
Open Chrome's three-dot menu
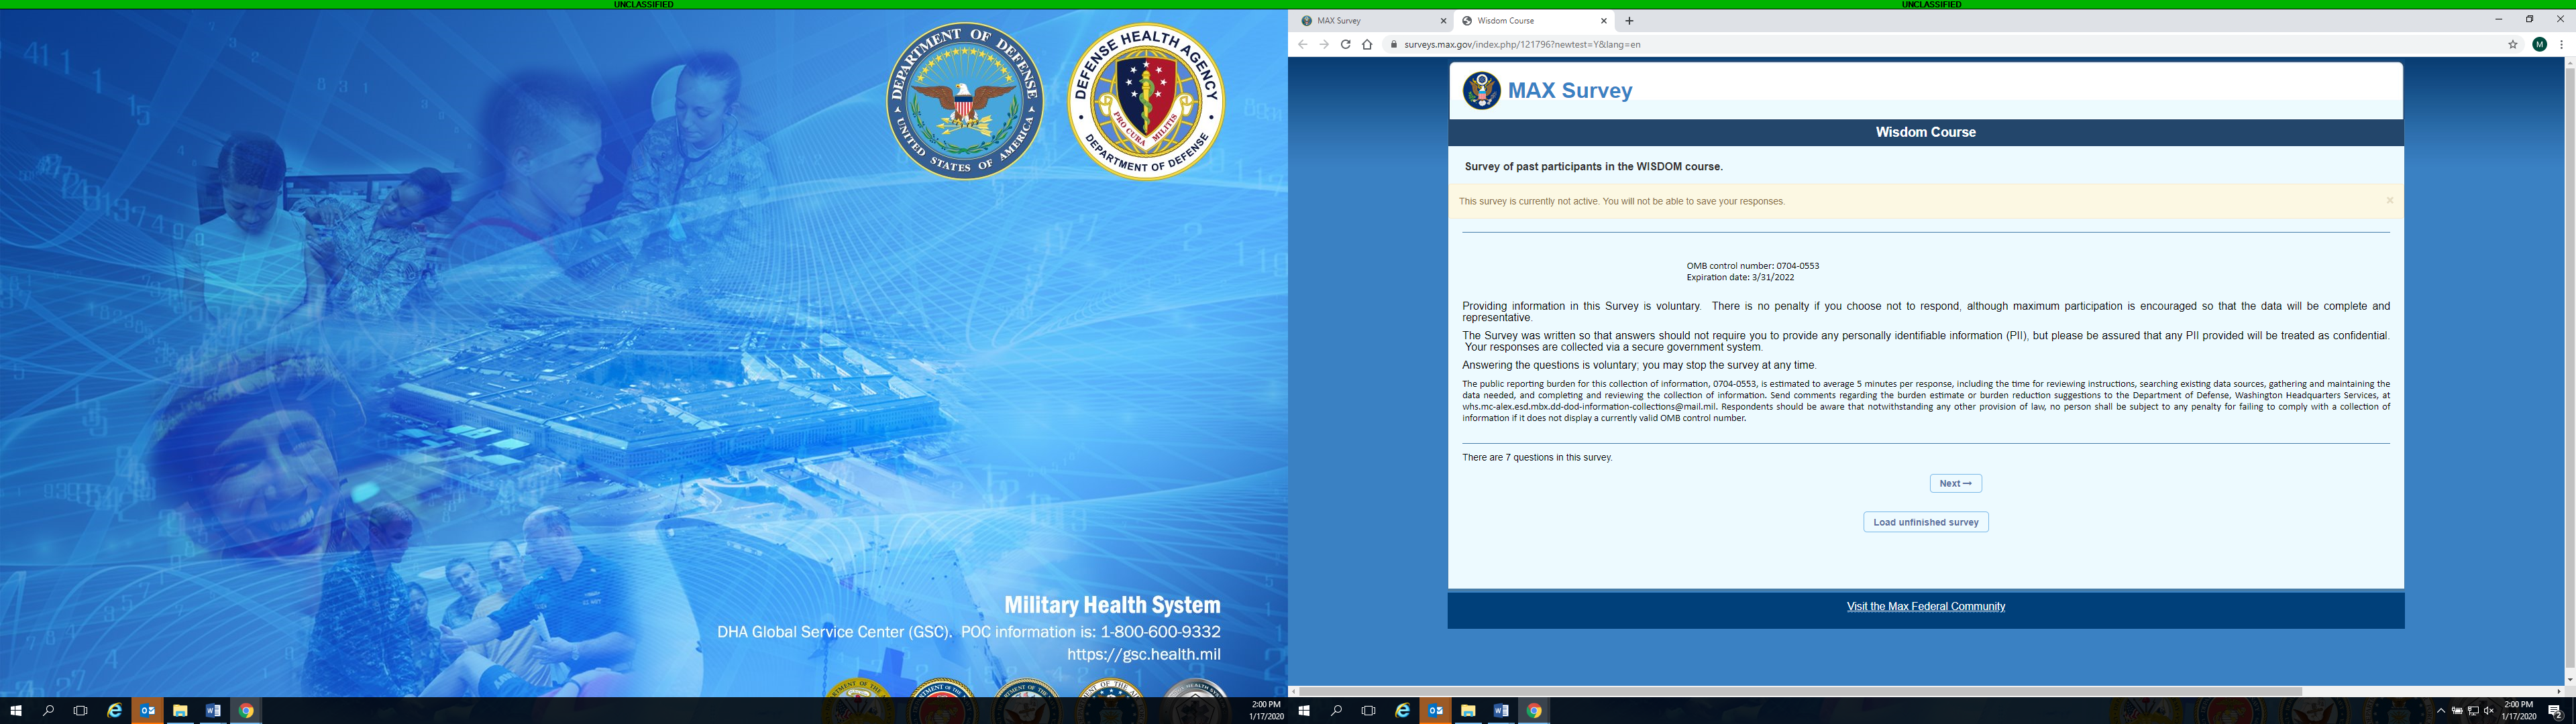pyautogui.click(x=2561, y=45)
